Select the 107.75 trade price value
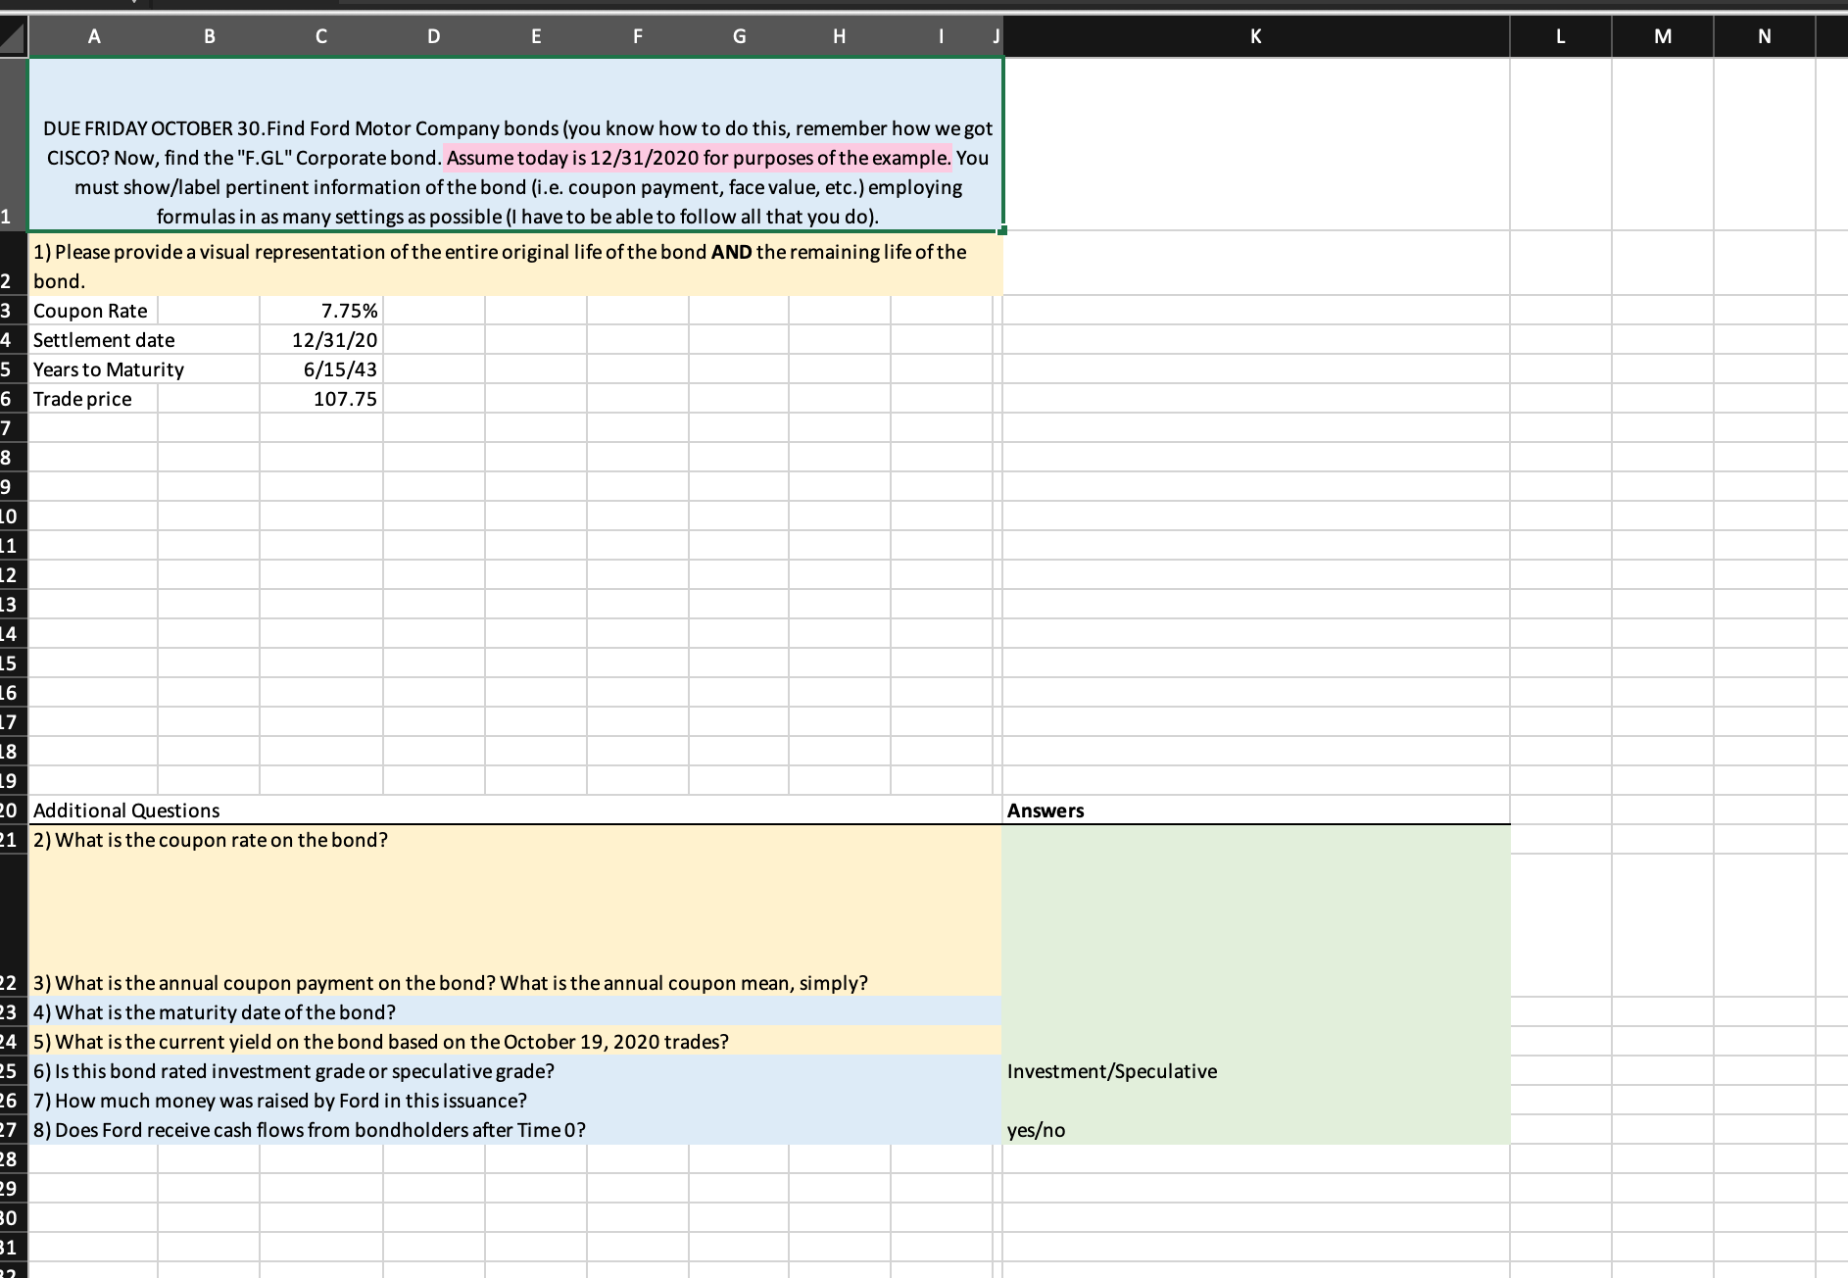The height and width of the screenshot is (1278, 1848). (321, 399)
